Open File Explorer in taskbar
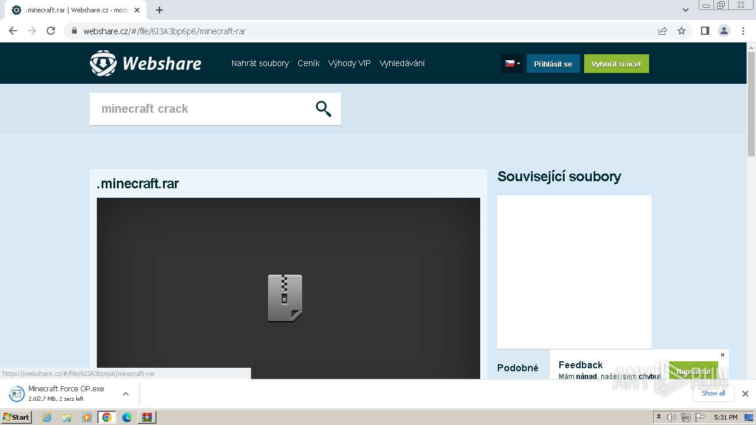Viewport: 756px width, 425px height. [67, 417]
